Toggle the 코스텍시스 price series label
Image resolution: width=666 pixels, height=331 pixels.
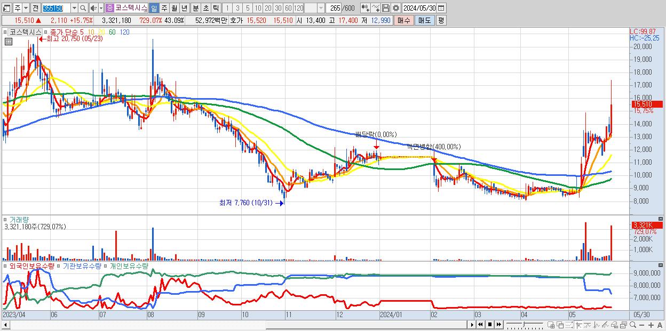coord(25,32)
